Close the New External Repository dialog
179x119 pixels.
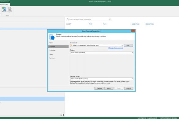[133, 31]
